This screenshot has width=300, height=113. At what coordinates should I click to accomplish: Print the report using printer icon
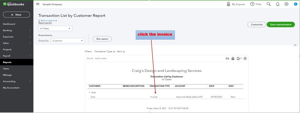click(233, 59)
